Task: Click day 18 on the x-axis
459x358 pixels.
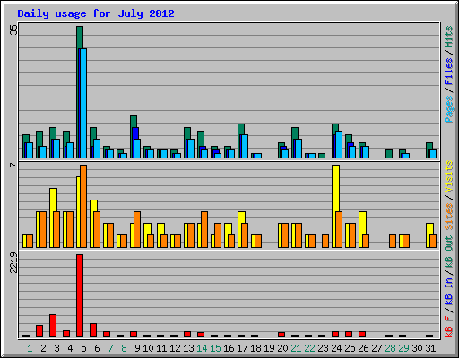Action: point(255,348)
